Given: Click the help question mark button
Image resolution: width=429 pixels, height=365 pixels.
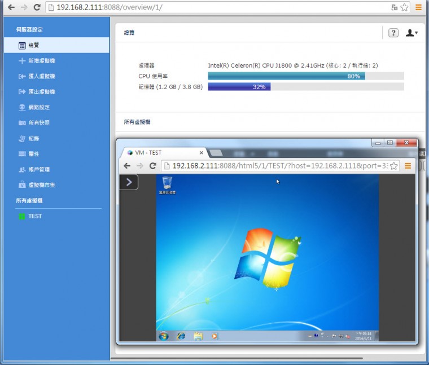Looking at the screenshot, I should 394,33.
